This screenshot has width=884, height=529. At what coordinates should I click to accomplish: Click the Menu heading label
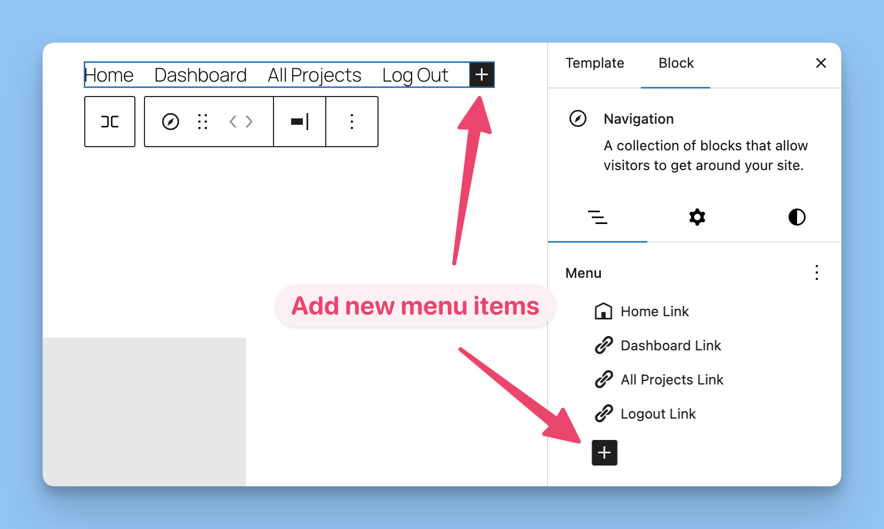tap(583, 273)
